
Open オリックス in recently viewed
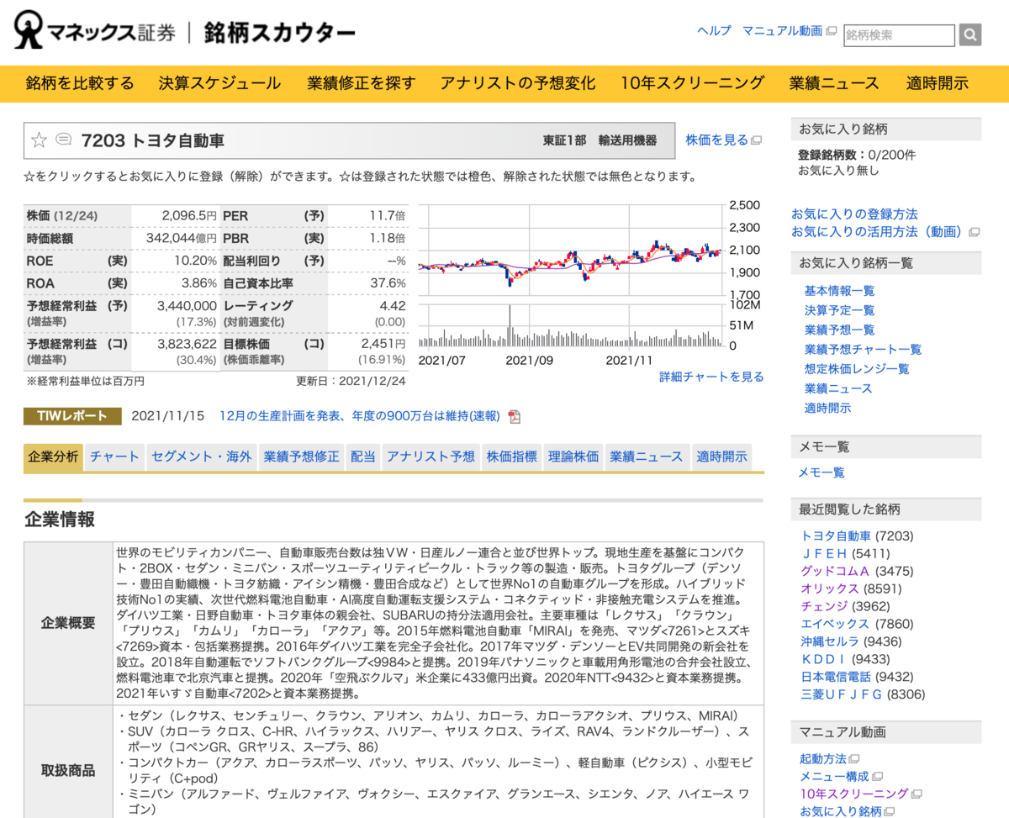pos(830,589)
